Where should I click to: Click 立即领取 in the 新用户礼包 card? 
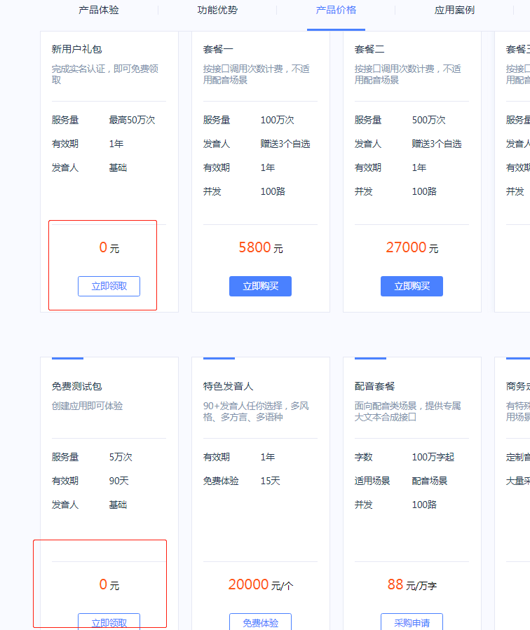point(109,286)
